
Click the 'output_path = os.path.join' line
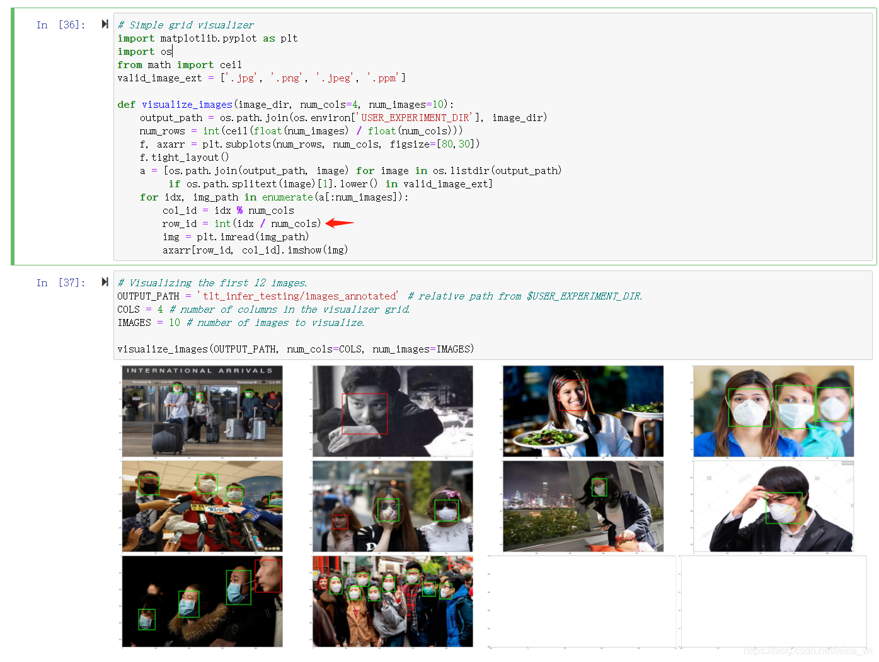click(343, 118)
